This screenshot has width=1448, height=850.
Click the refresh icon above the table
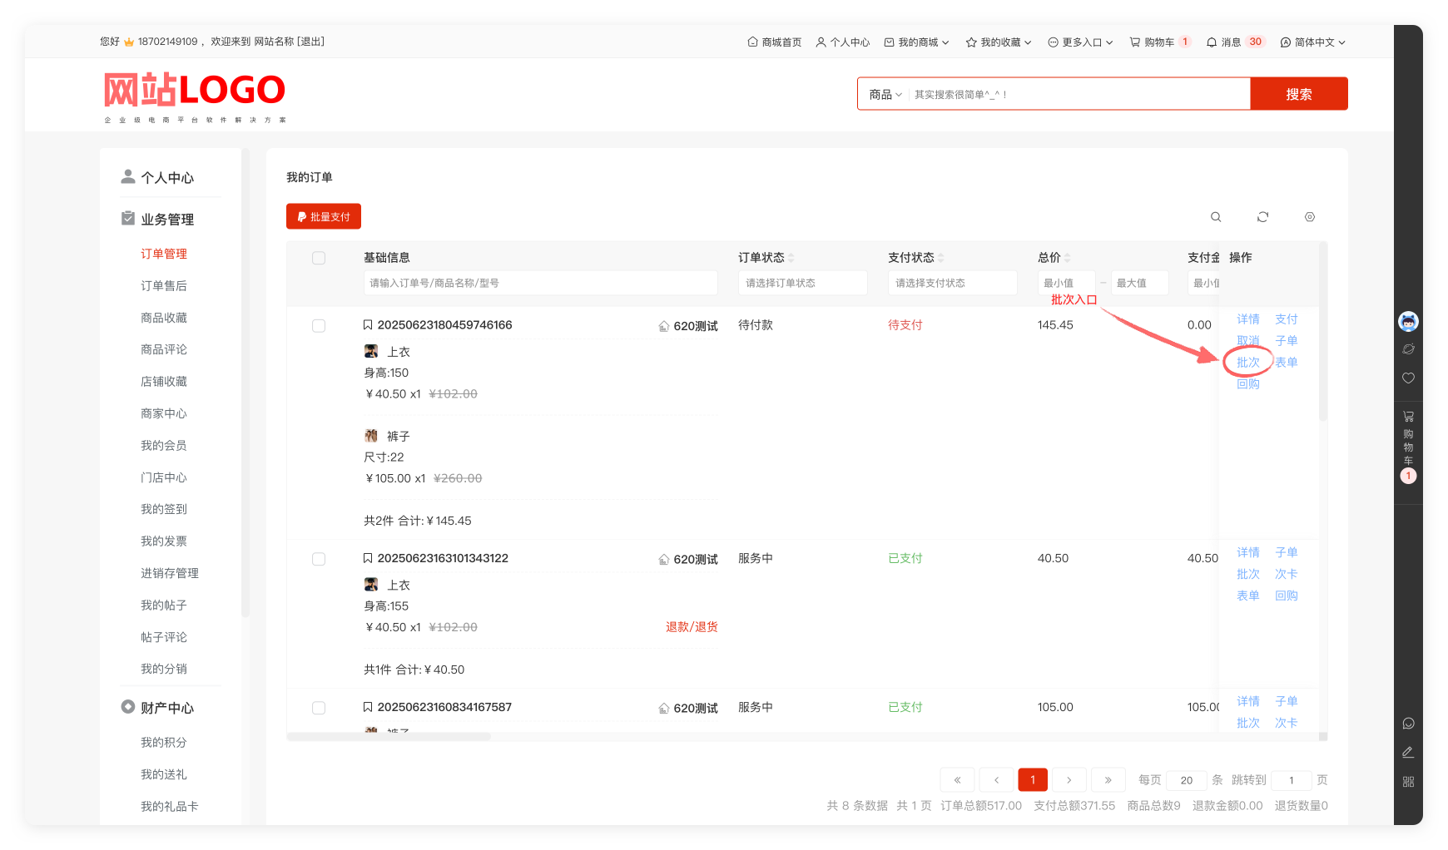pyautogui.click(x=1262, y=217)
